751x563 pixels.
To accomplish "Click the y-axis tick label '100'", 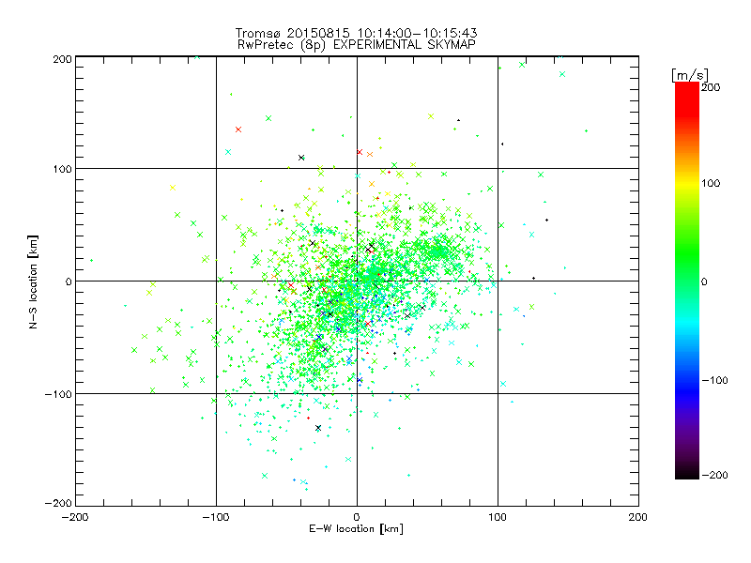I will coord(62,169).
